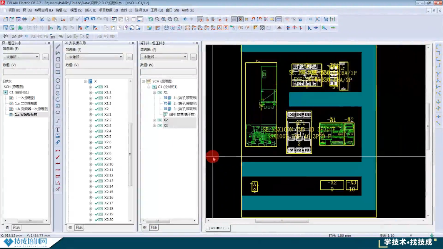
Task: Click the hatching pattern icon
Action: coord(262,28)
